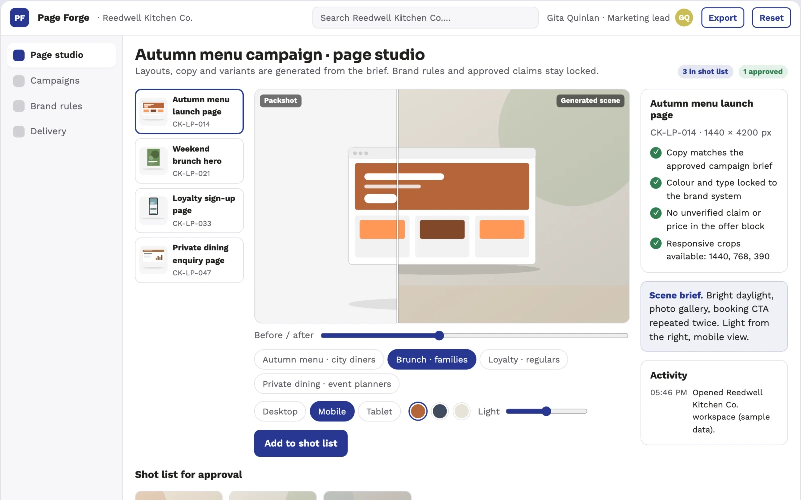Pick the dark slate colour swatch

click(440, 411)
